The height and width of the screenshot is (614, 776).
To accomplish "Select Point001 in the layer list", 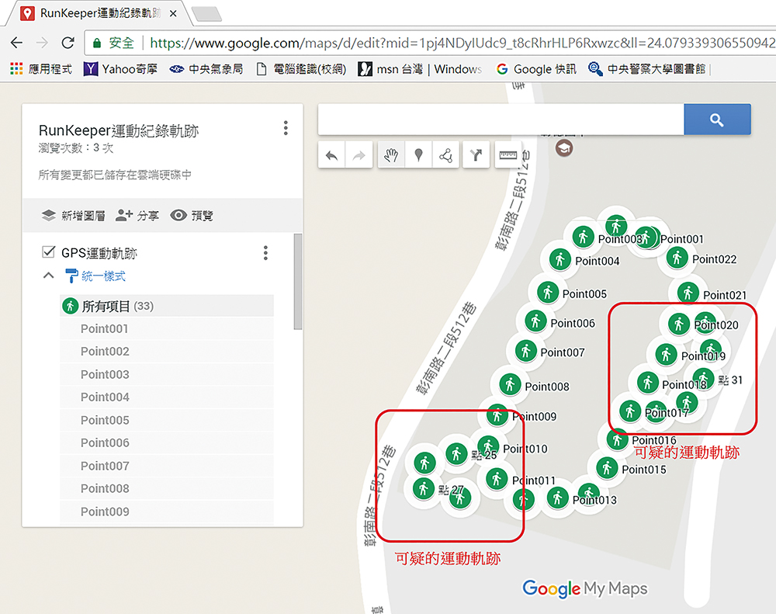I will click(167, 329).
